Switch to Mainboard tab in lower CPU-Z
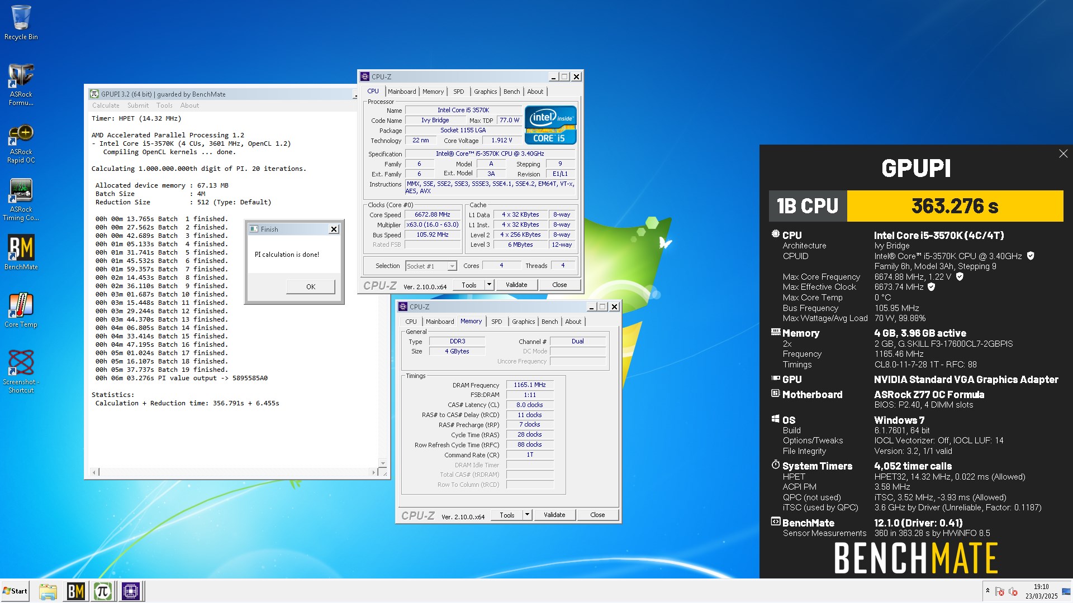Screen dimensions: 1073x603 [440, 322]
